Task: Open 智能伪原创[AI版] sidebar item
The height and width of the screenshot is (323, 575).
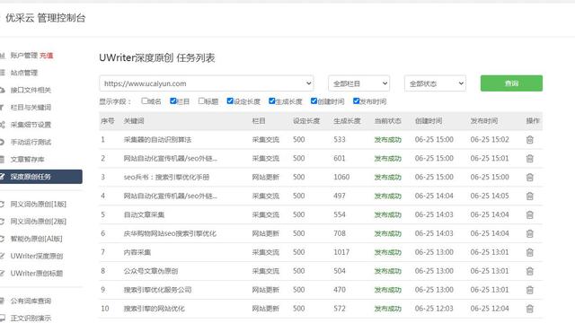Action: 36,239
